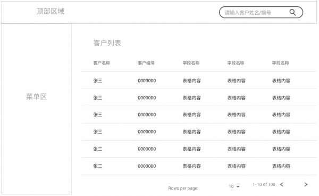Select the 客户名称 column header
319x196 pixels.
102,63
